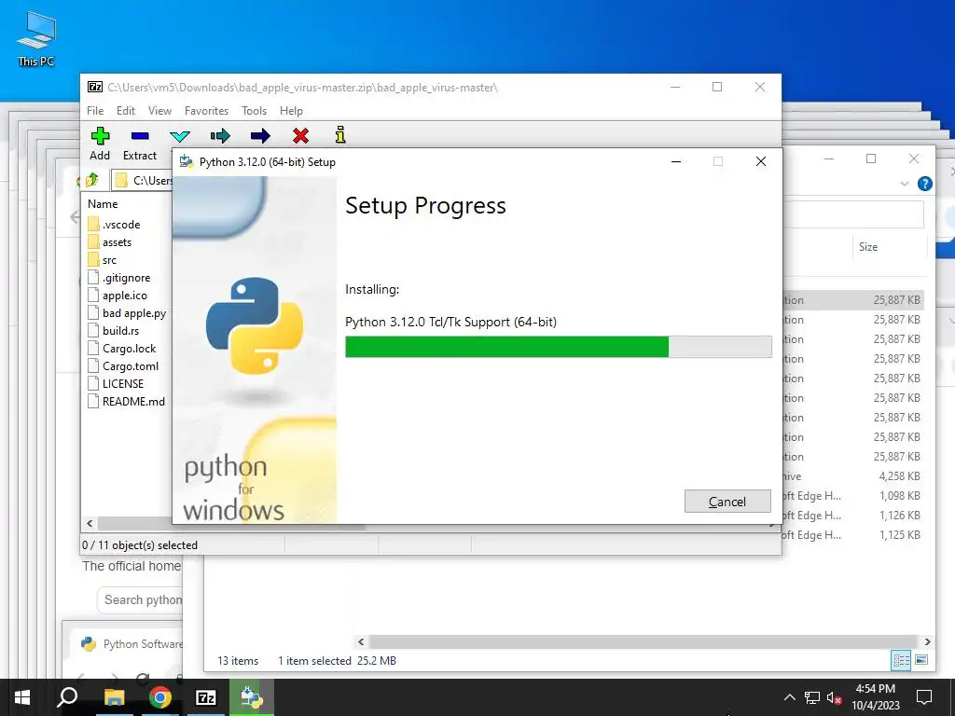Show hidden system tray icons
Screen dimensions: 955x716
[789, 697]
